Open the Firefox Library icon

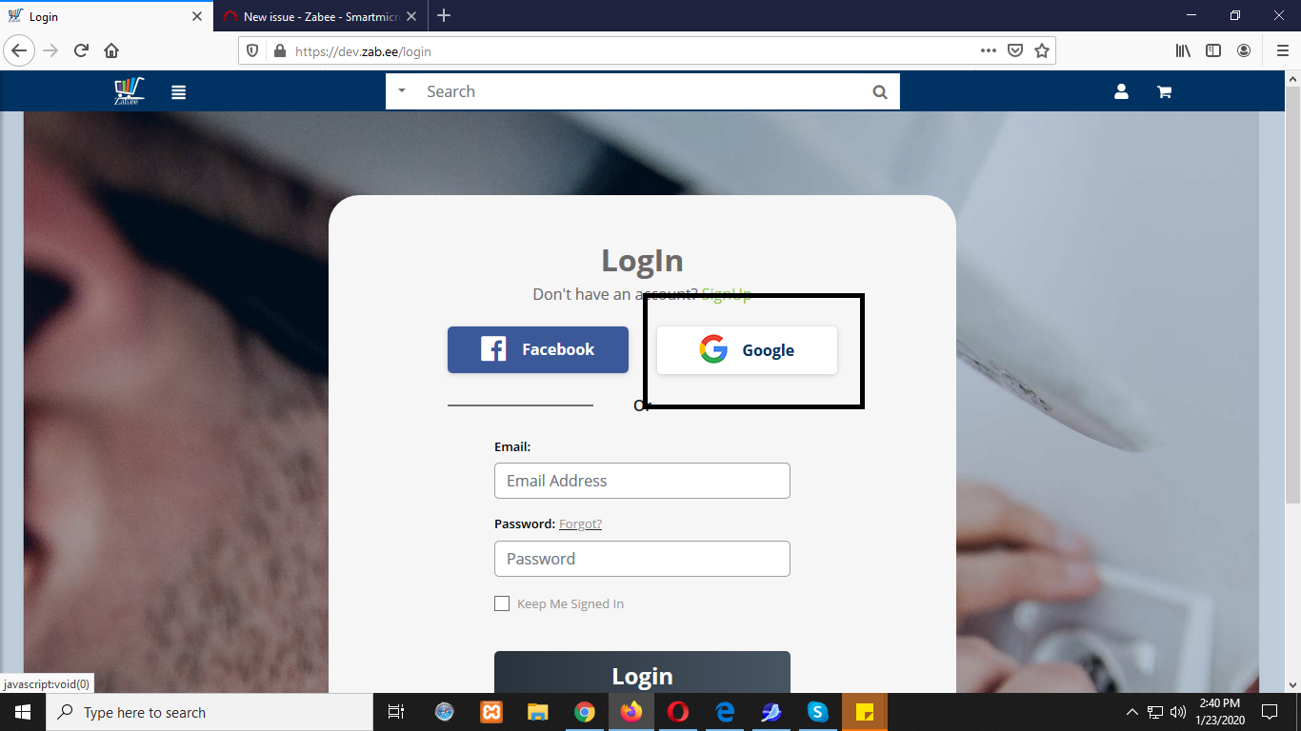pyautogui.click(x=1183, y=51)
